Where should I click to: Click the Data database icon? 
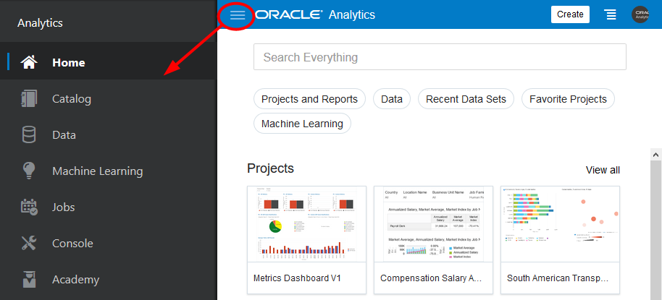click(29, 135)
